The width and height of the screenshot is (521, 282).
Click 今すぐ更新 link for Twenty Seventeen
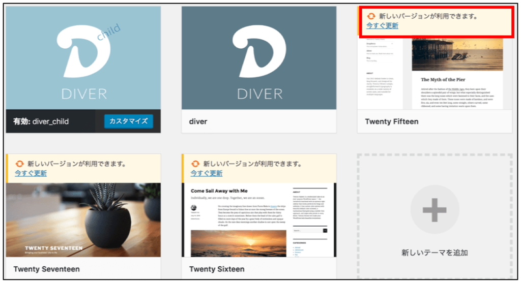[31, 173]
